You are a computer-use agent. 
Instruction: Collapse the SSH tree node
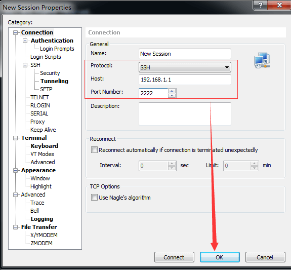(25, 65)
